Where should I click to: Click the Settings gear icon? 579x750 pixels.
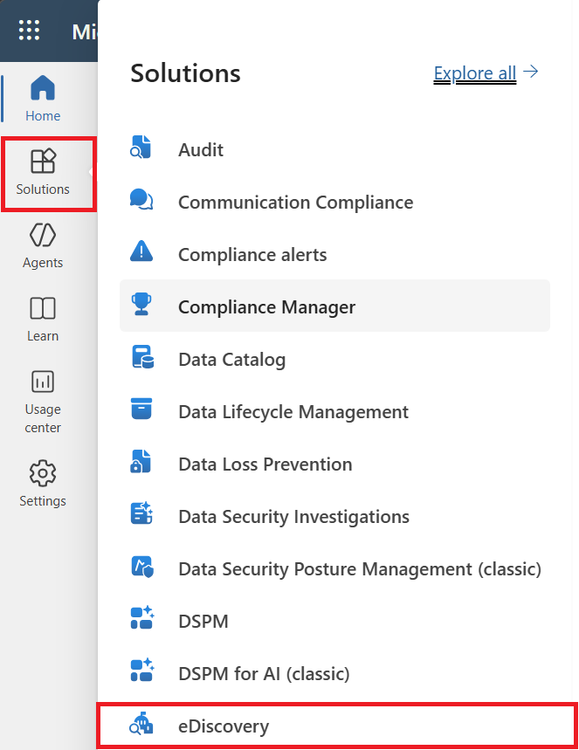pos(43,473)
